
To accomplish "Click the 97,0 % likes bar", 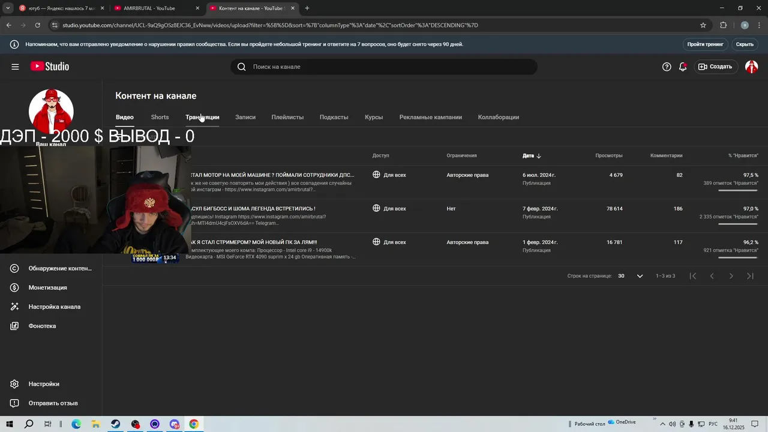I will pyautogui.click(x=738, y=224).
